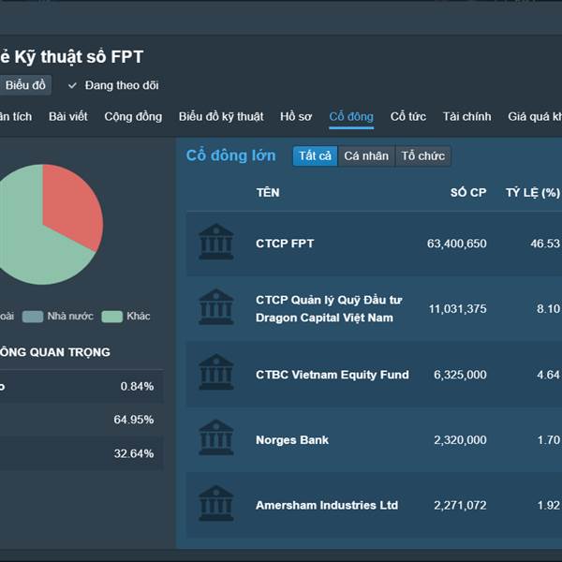562x562 pixels.
Task: Click the share count 2,320,000
Action: pos(460,440)
